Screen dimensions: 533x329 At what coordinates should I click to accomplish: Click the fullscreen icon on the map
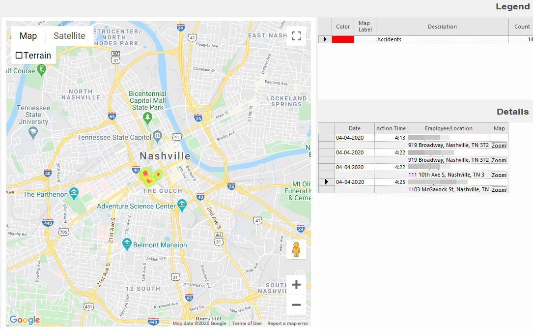[296, 36]
